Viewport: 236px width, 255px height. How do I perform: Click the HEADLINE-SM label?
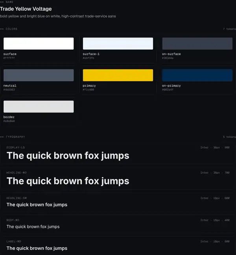click(x=17, y=198)
